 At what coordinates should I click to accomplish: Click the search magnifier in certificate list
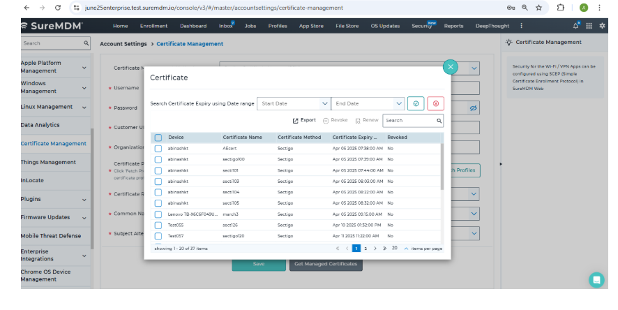439,121
